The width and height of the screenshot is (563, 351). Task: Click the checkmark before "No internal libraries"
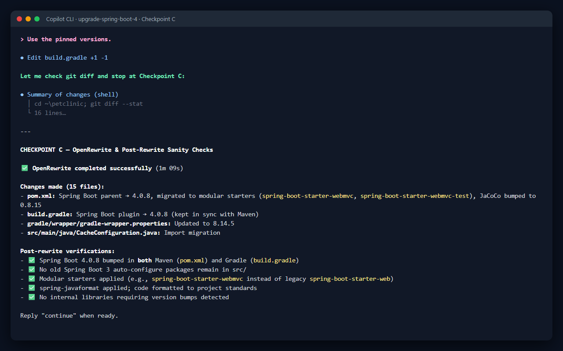point(32,297)
